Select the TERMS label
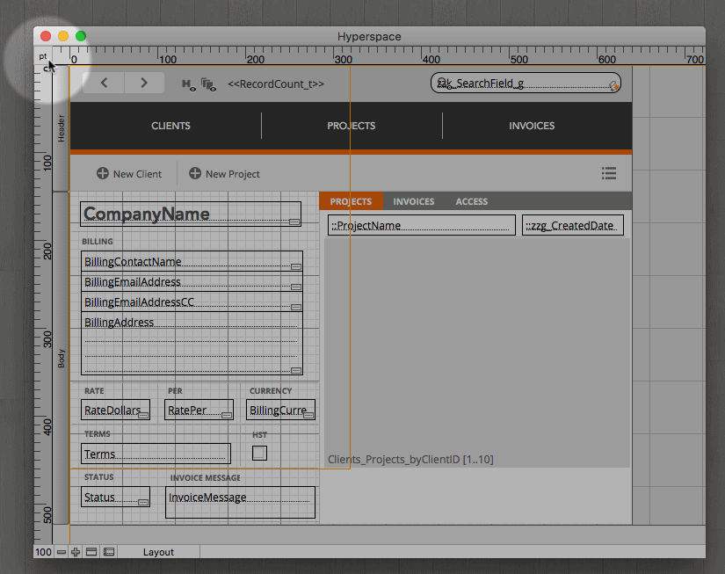This screenshot has height=574, width=725. click(x=97, y=434)
